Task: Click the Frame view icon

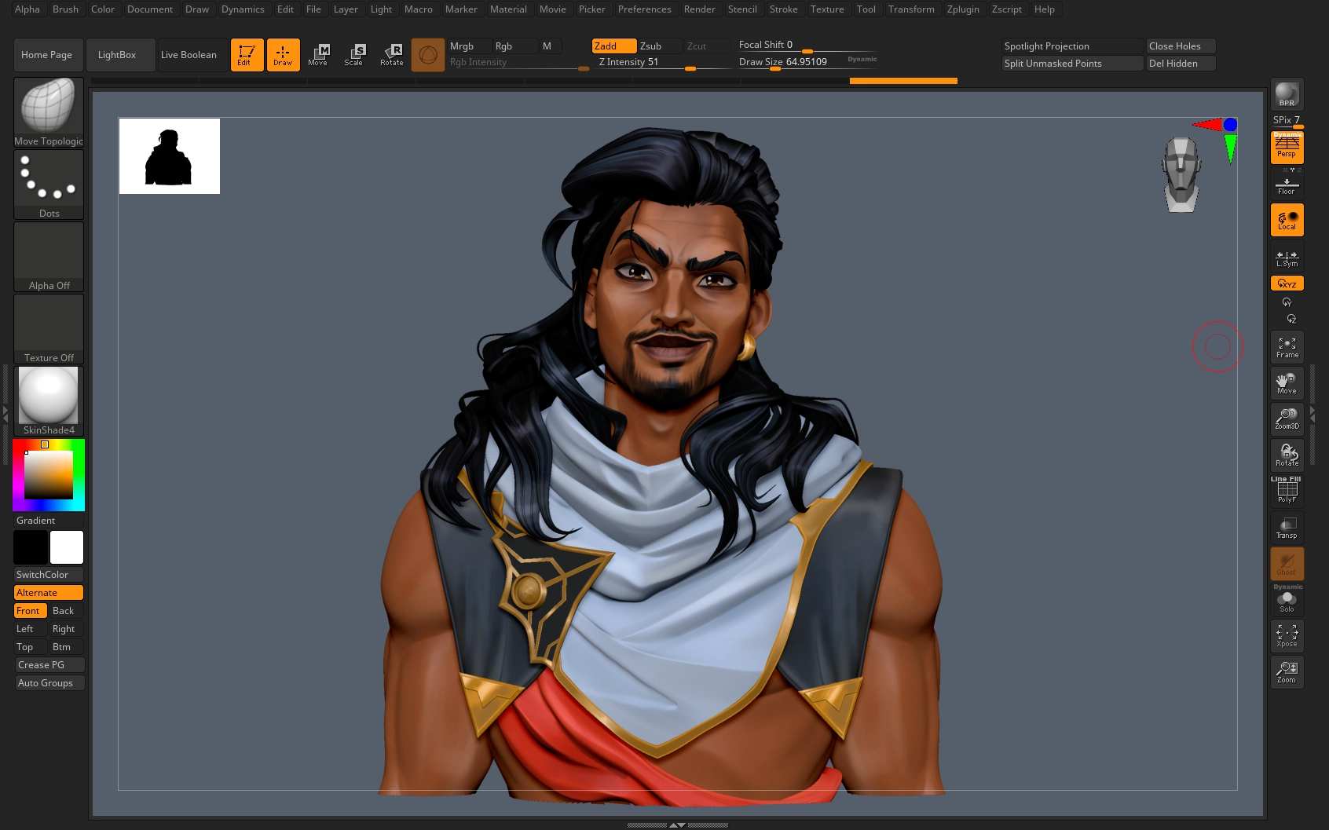Action: pos(1287,347)
